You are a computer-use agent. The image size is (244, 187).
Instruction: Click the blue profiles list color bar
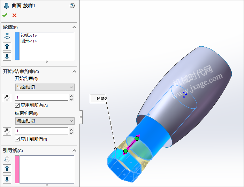tap(17, 46)
